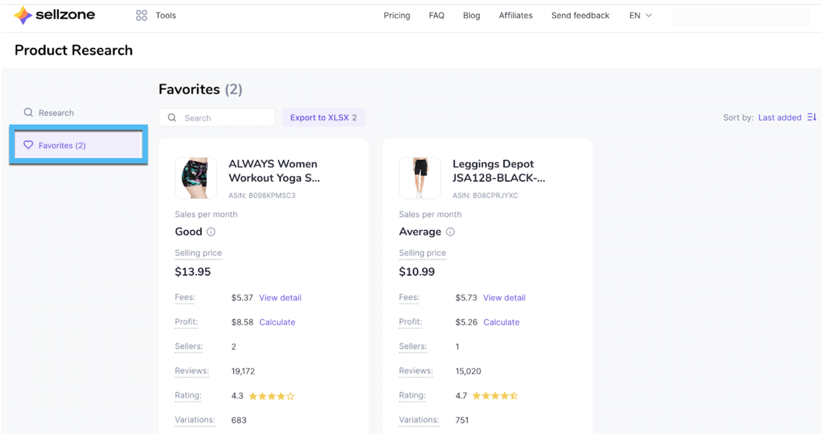The width and height of the screenshot is (822, 434).
Task: Calculate profit for Leggings Depot product
Action: pos(501,322)
